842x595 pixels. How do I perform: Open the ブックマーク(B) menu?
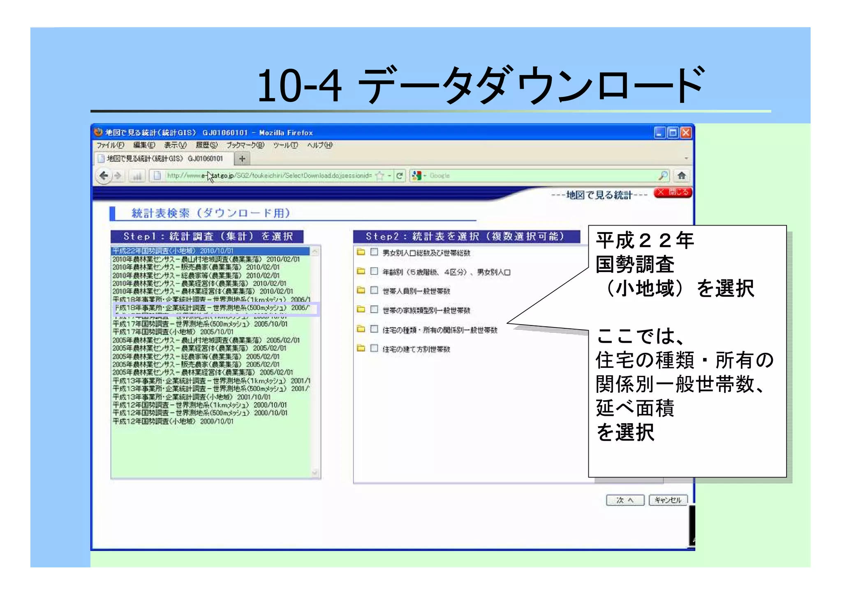pos(245,145)
